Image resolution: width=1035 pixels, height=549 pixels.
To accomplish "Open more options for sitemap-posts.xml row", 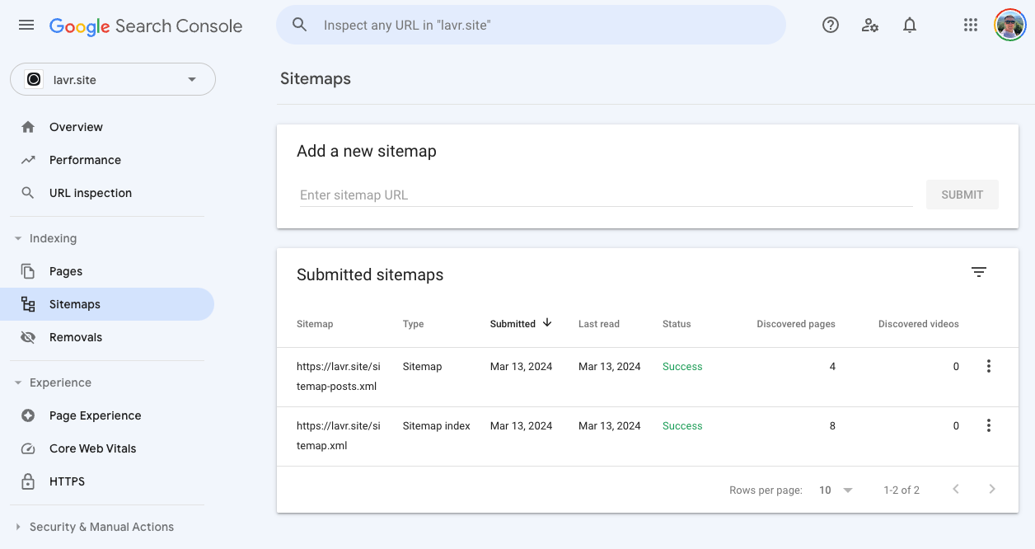I will coord(989,367).
